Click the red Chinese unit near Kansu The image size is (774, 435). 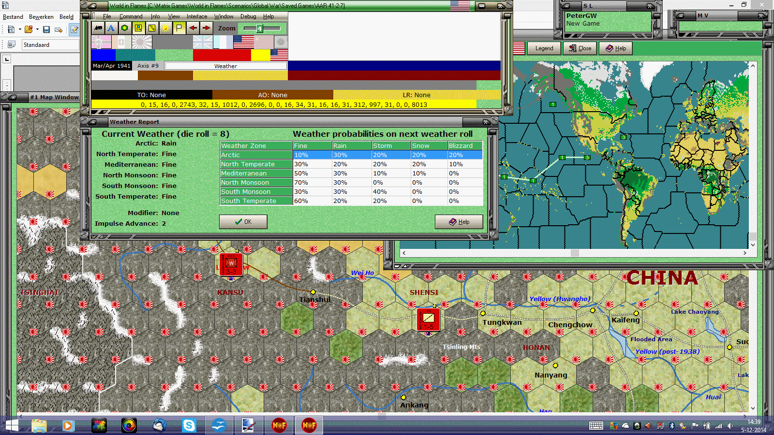click(231, 265)
